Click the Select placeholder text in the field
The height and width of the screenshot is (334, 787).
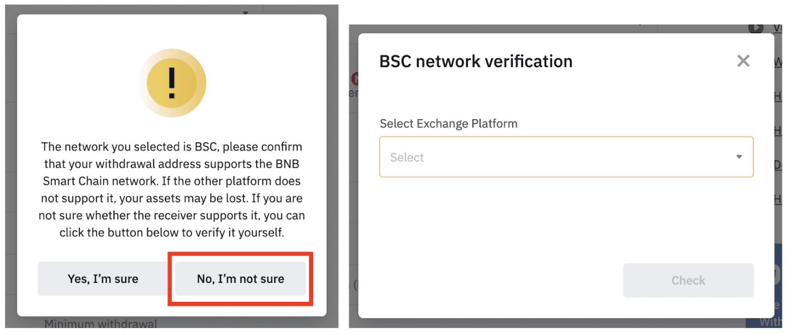click(407, 157)
